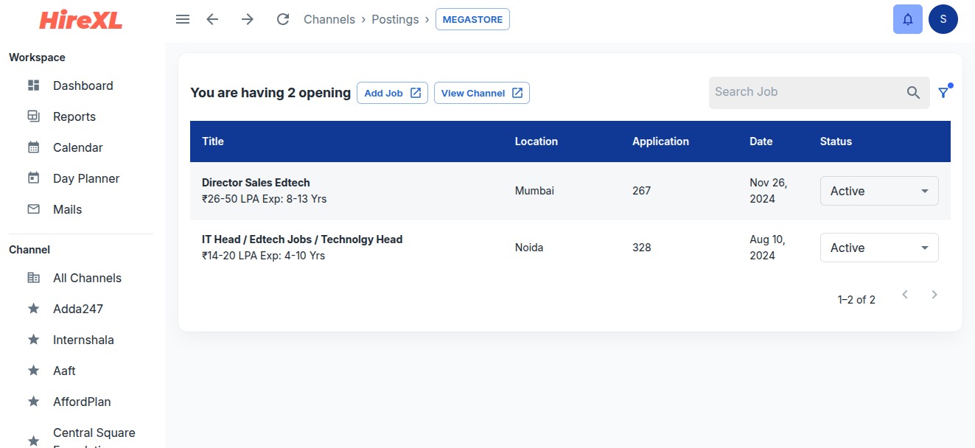Open the Active status dropdown for Director Sales Edtech
Image resolution: width=975 pixels, height=448 pixels.
878,191
